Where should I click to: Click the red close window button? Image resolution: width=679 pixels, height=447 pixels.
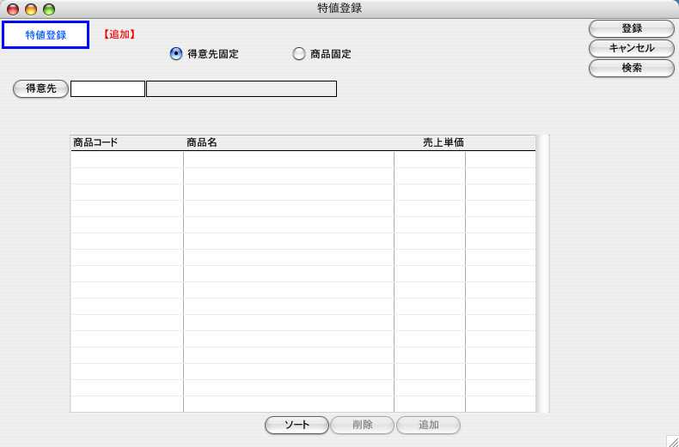[13, 9]
